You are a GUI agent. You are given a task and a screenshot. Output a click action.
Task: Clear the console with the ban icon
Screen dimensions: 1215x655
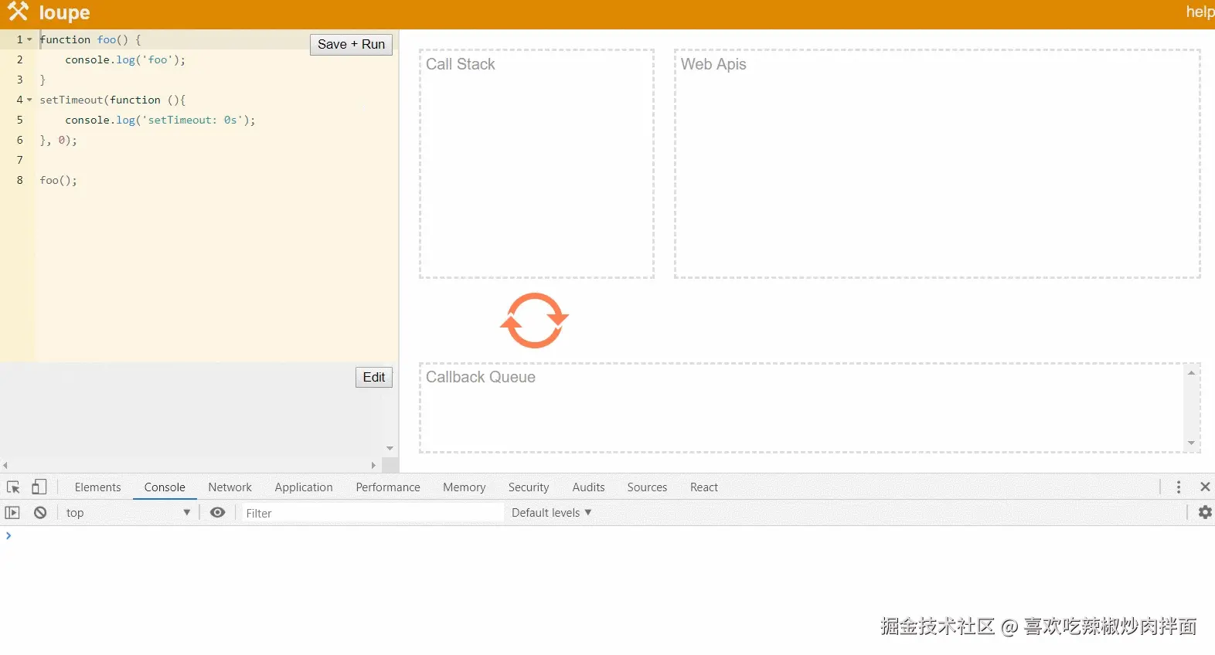click(x=40, y=513)
